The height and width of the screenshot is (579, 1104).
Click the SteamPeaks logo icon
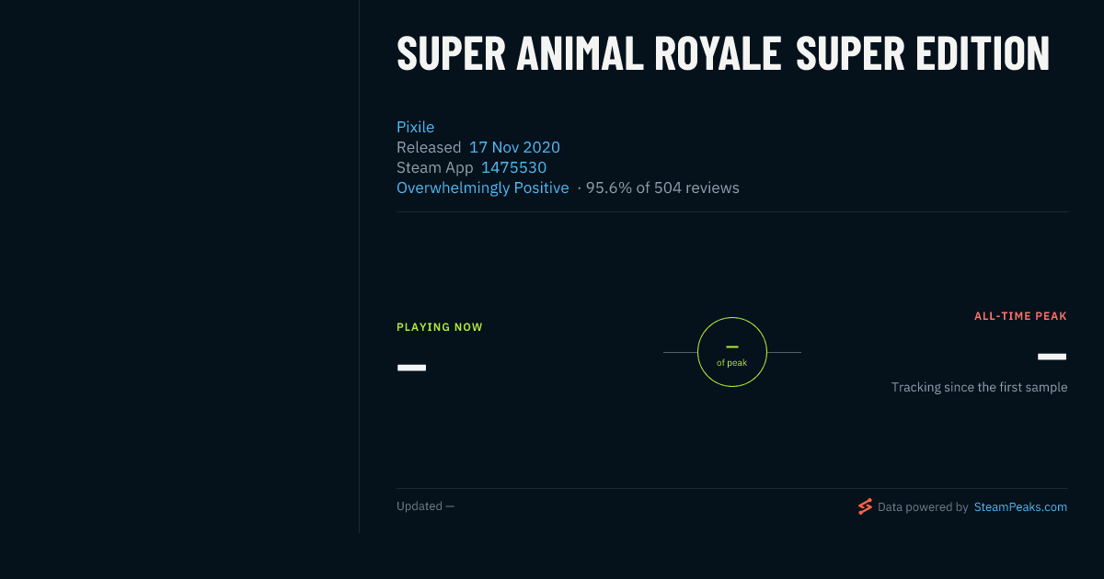coord(865,506)
